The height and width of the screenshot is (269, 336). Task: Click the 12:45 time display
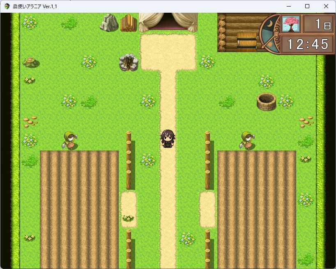307,44
